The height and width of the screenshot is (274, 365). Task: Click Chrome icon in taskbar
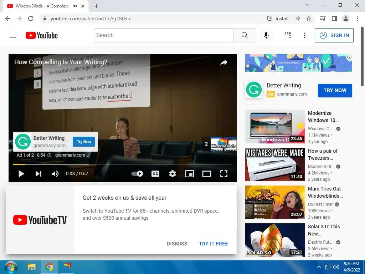pos(49,267)
